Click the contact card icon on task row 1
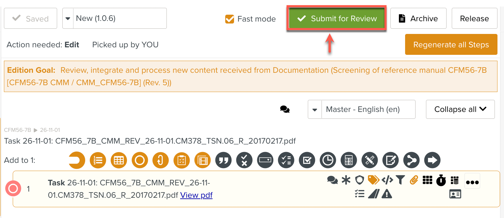 click(455, 194)
